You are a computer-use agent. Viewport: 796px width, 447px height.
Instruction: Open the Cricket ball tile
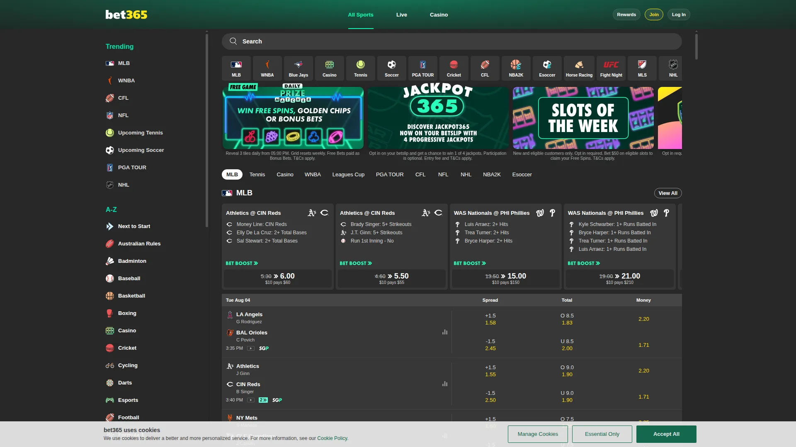pyautogui.click(x=454, y=68)
